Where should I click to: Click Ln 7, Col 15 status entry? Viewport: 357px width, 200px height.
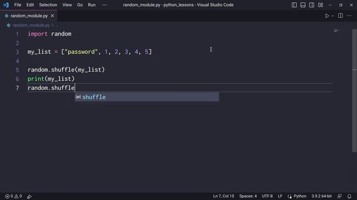pos(223,196)
